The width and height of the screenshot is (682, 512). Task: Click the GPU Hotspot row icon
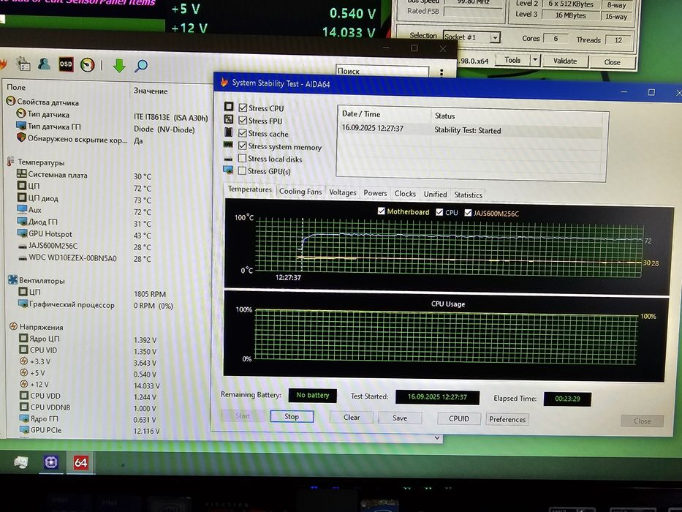coord(22,233)
